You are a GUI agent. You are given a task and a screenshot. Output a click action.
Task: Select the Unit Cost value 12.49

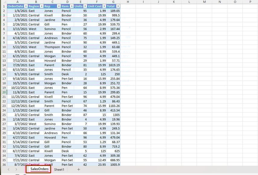point(97,160)
